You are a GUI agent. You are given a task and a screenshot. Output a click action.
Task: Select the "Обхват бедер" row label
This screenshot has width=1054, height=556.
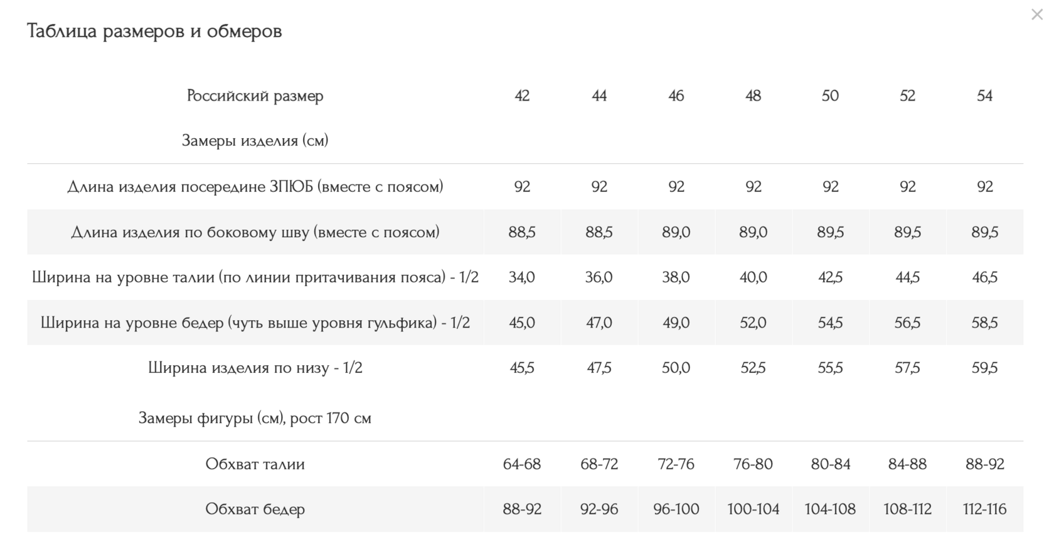(255, 509)
